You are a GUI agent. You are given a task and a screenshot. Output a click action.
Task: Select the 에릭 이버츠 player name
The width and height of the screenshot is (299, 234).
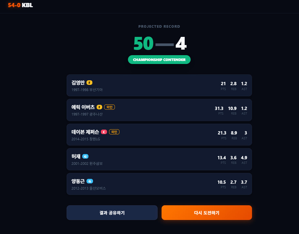coord(83,107)
